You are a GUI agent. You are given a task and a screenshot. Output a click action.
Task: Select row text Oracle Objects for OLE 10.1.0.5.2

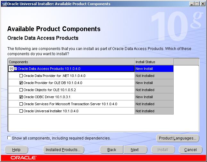(50, 90)
